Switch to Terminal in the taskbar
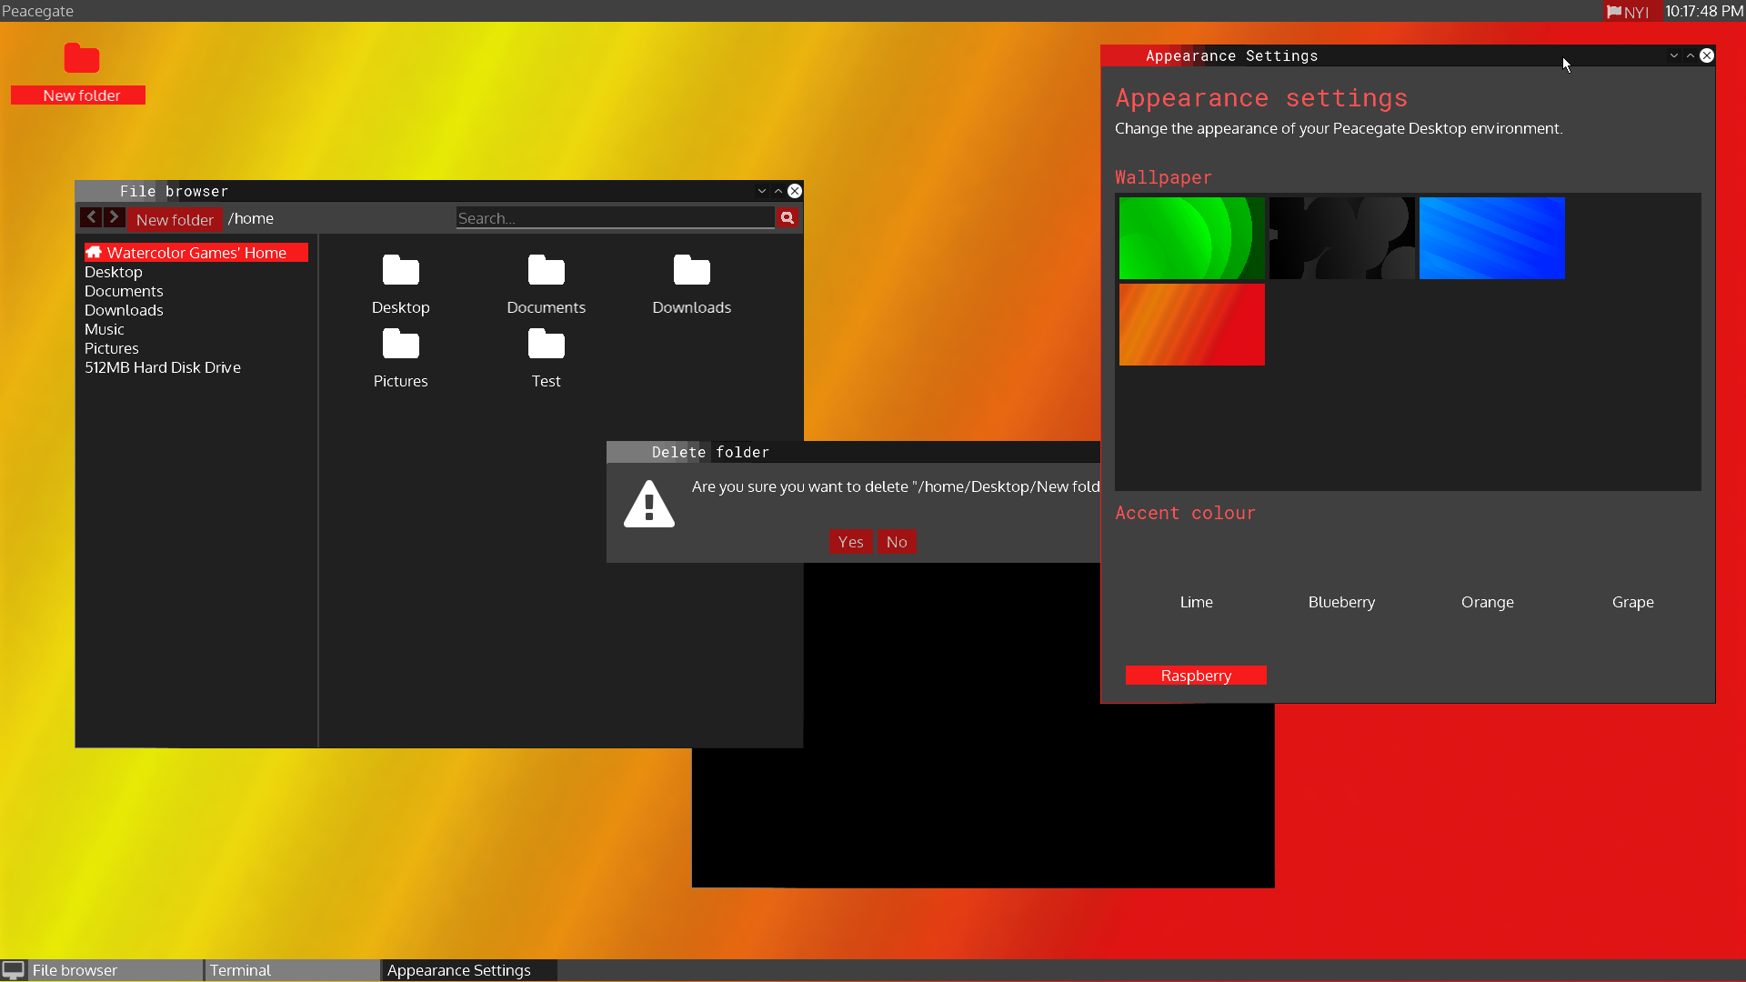This screenshot has width=1746, height=982. click(x=292, y=970)
